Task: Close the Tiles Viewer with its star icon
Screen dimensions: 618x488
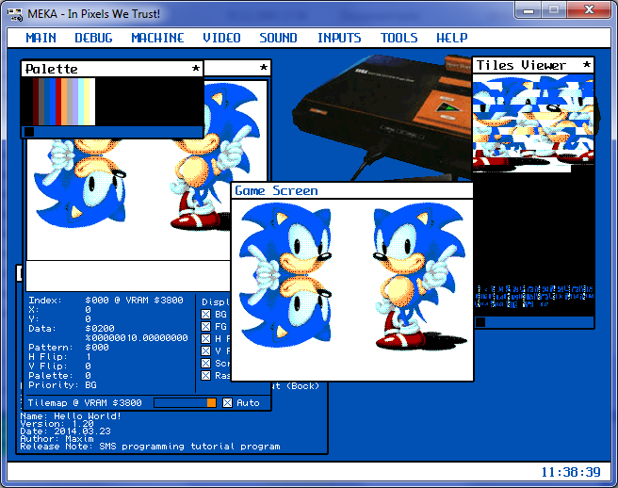Action: pos(587,65)
